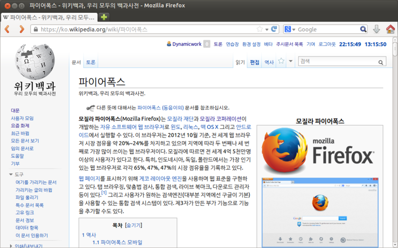Open the more actions dropdown beside the star
Viewport: 398px width, 248px height.
(291, 61)
